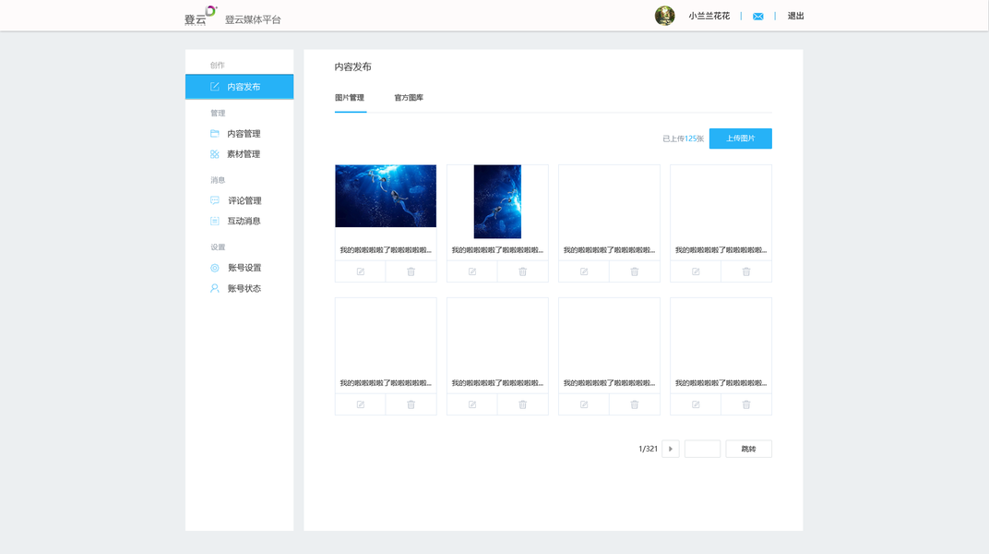Click the 内容发布 page heading
Image resolution: width=989 pixels, height=554 pixels.
click(x=352, y=66)
